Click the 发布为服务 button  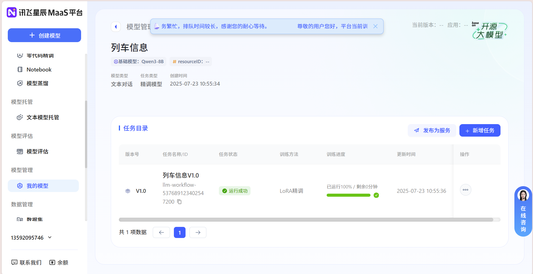coord(432,130)
